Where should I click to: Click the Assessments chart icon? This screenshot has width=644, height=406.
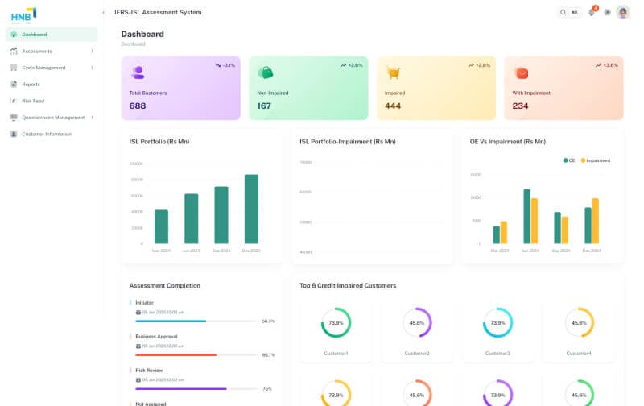click(x=14, y=51)
